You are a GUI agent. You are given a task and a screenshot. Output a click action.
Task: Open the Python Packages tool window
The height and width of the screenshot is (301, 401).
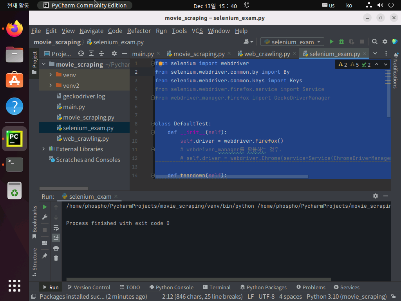tap(264, 287)
